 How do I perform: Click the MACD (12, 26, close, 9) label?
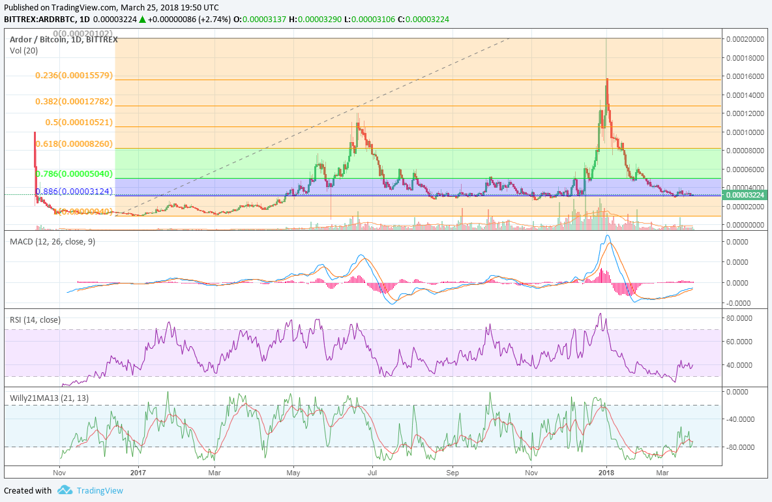[53, 242]
